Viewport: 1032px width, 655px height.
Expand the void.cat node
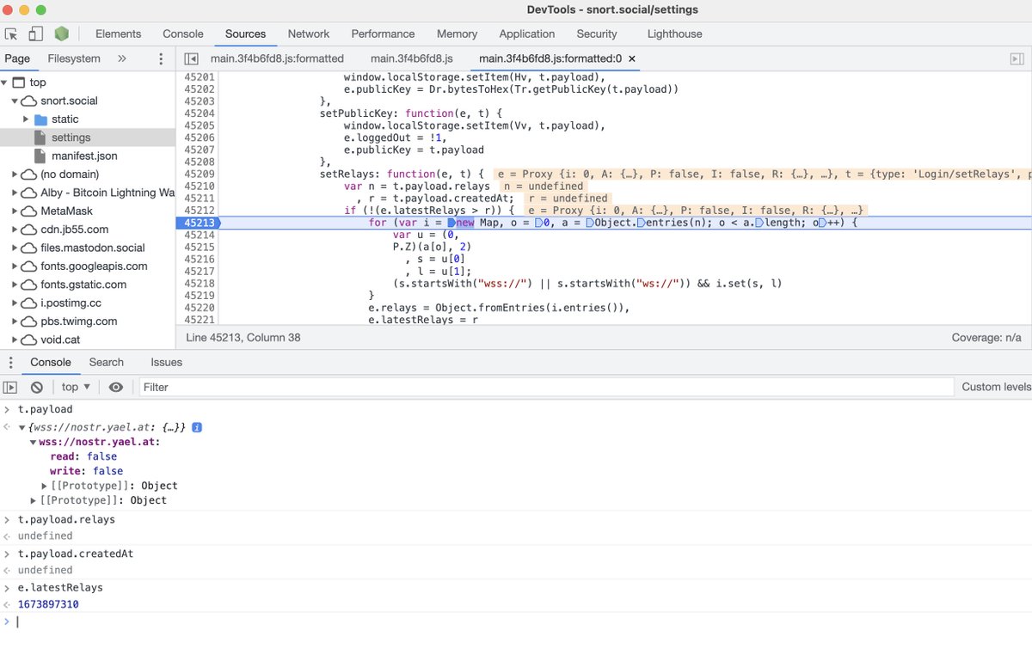(15, 340)
